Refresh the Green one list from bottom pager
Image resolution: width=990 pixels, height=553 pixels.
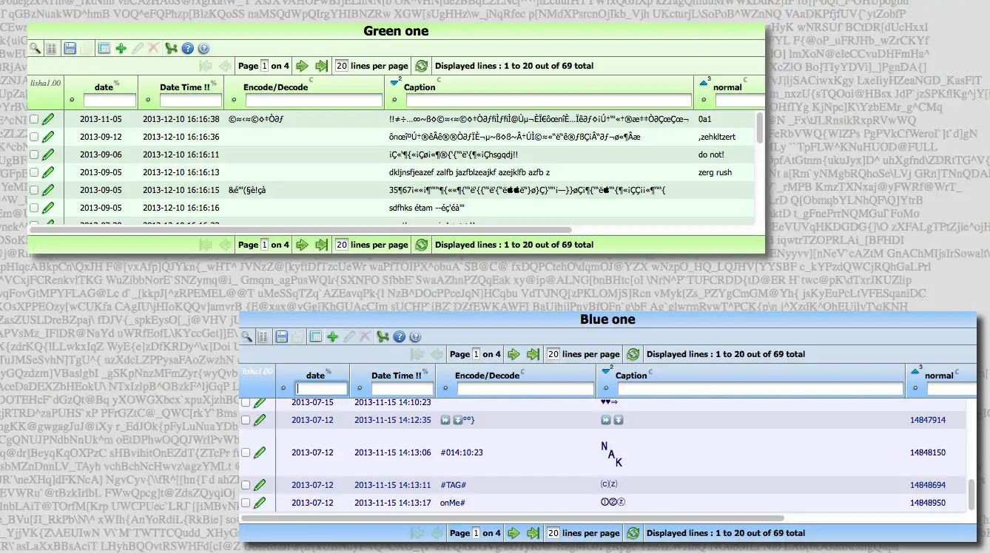(x=422, y=245)
